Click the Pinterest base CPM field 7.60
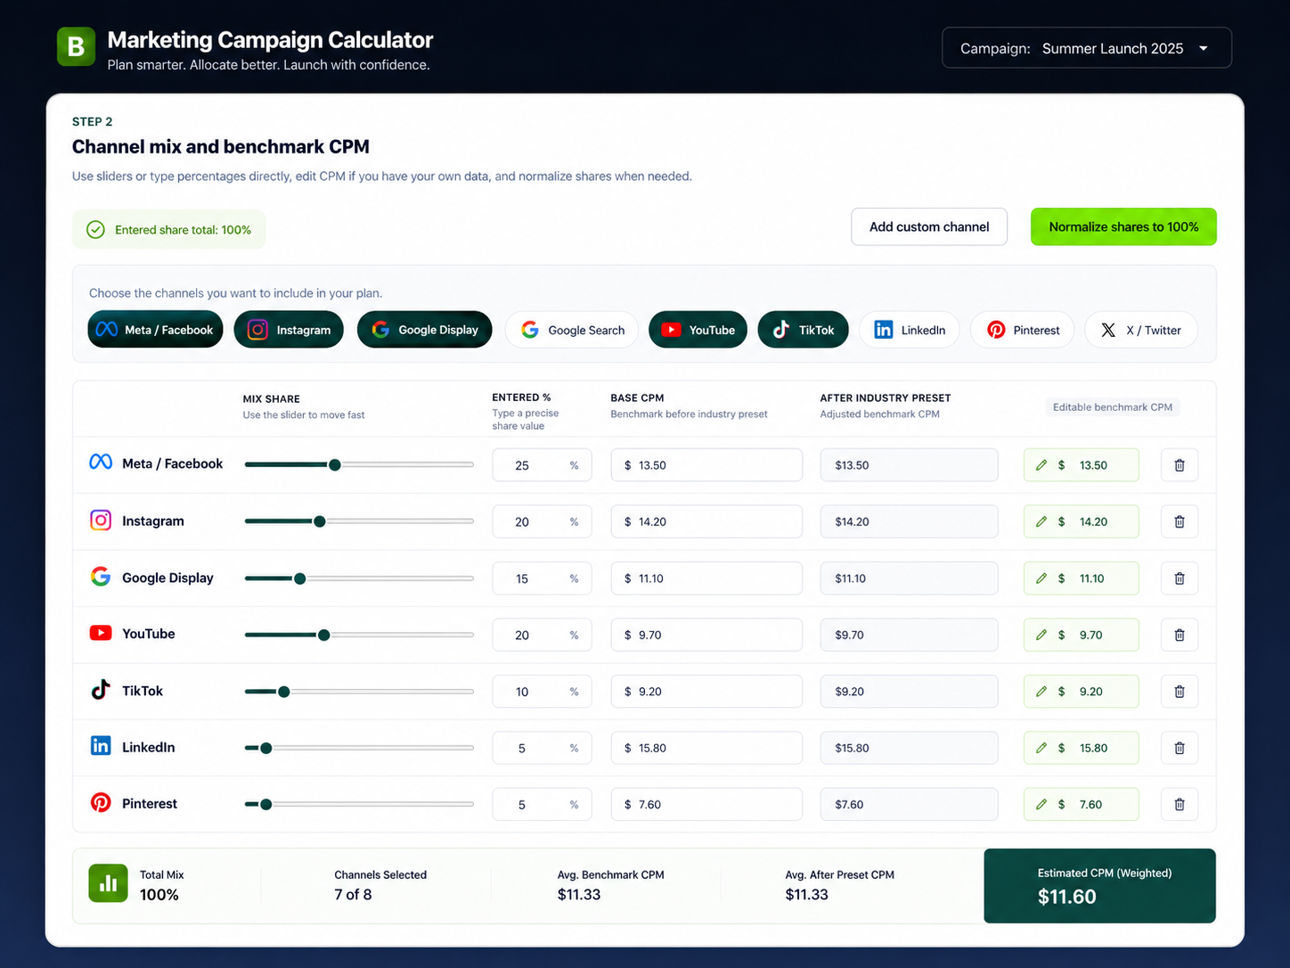 706,804
